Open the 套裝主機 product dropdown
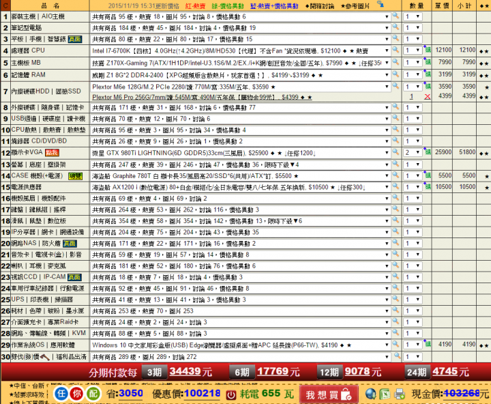 pos(241,16)
